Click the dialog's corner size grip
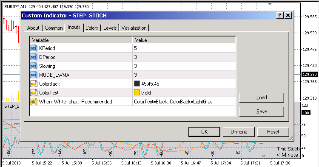The image size is (319, 167). [291, 138]
